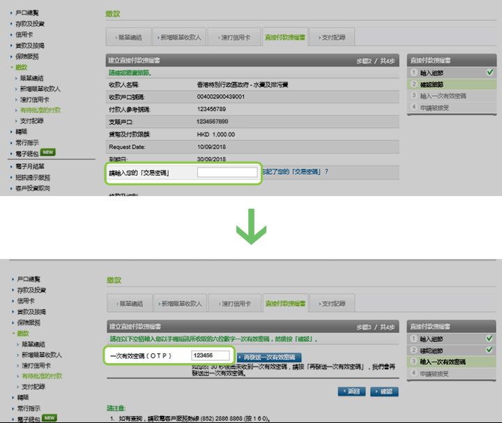Switch to 新增賬單收款人 tab on the step 2 screen

[180, 37]
